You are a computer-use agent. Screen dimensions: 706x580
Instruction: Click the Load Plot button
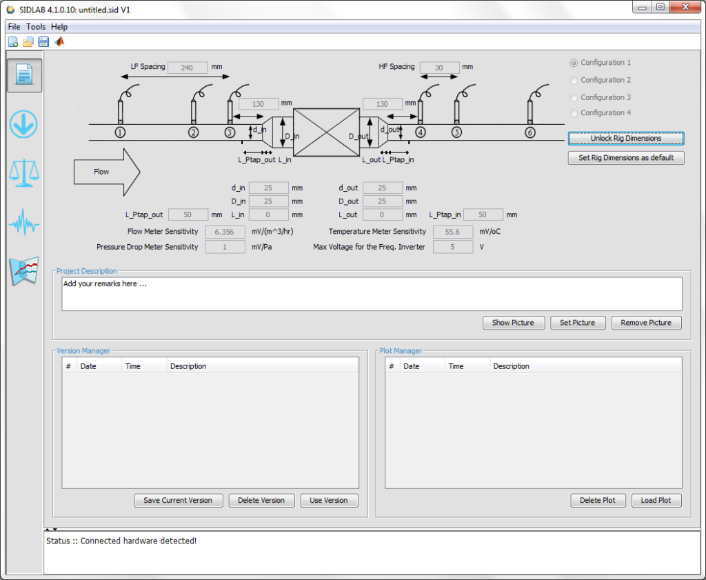[x=656, y=500]
